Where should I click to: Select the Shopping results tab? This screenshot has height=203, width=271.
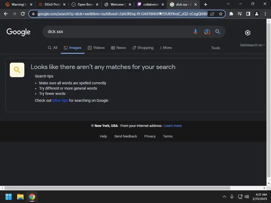pyautogui.click(x=143, y=48)
